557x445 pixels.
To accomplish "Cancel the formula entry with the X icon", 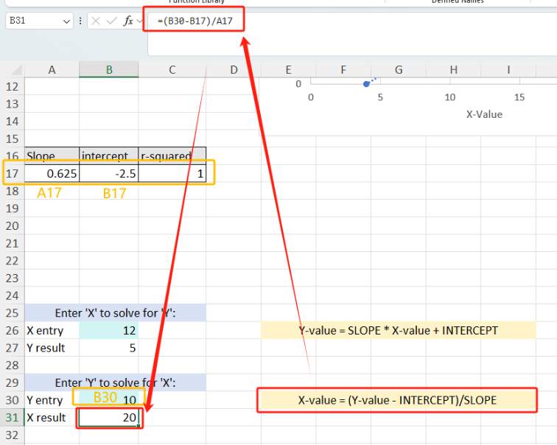I will (96, 21).
